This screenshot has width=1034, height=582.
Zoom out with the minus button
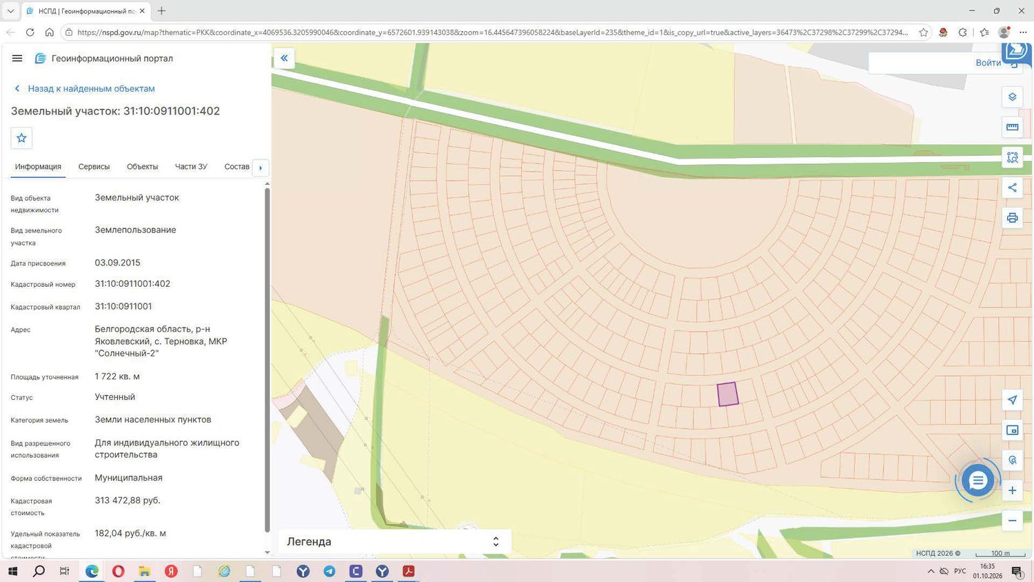click(1012, 521)
